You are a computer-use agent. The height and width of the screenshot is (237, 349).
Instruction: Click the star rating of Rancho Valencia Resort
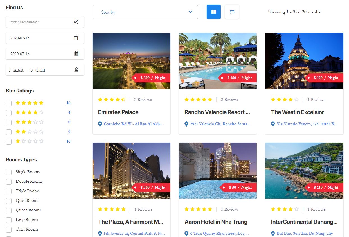pos(198,100)
